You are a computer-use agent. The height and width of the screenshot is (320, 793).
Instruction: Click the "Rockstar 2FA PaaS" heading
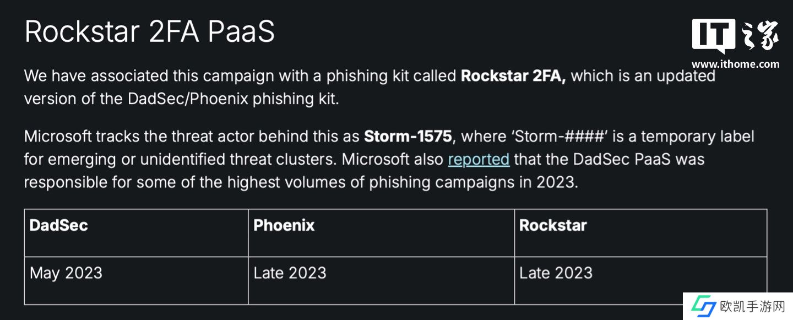150,31
